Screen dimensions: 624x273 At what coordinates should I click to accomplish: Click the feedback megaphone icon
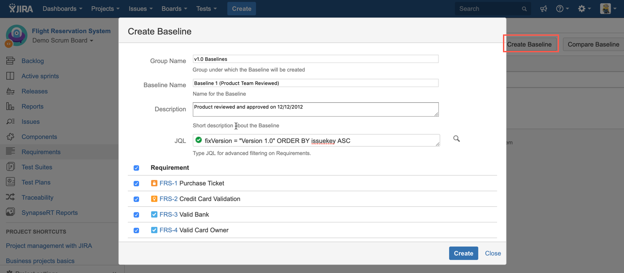point(543,9)
